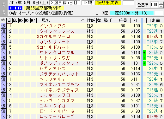Click the green plus icon for ダノンディスタンス

[x=144, y=63]
